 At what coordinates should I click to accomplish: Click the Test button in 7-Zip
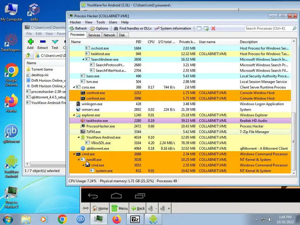[55, 44]
